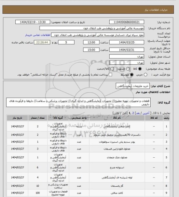Select the کاغذ صافی item in row 9
Screen dimensions: 179x197
(x=117, y=193)
